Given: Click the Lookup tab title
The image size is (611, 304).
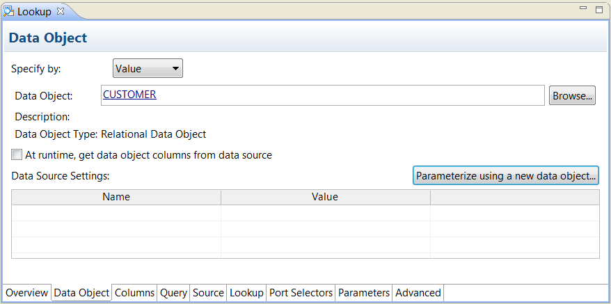Looking at the screenshot, I should coord(34,12).
